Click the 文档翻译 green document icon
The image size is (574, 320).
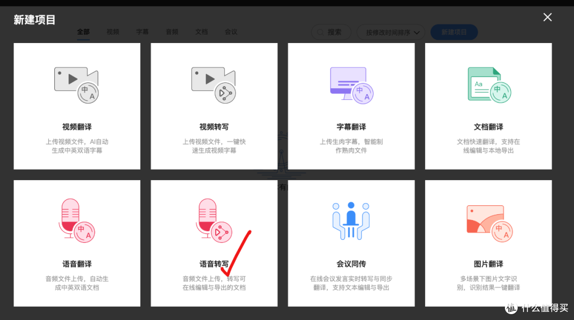click(x=489, y=85)
